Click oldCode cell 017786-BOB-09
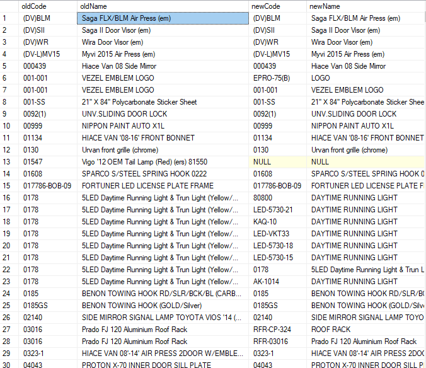The image size is (426, 368). (x=48, y=186)
